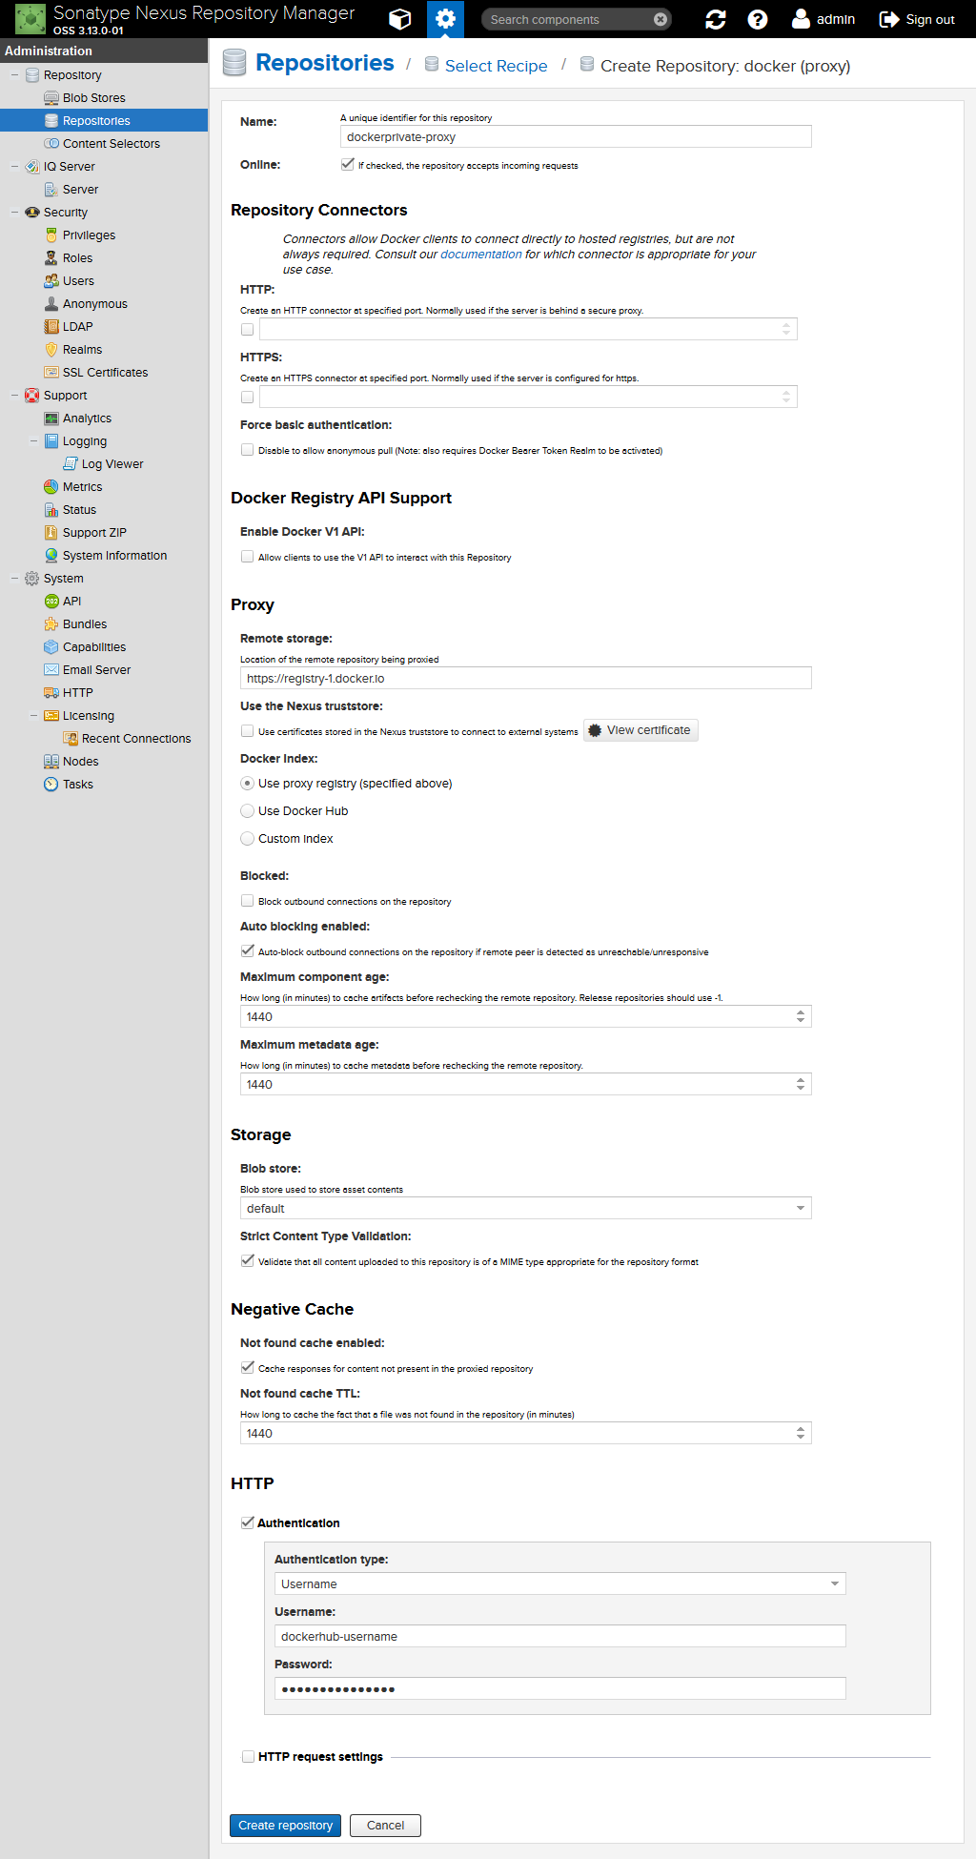This screenshot has height=1859, width=976.
Task: Collapse the Repository tree node
Action: point(14,75)
